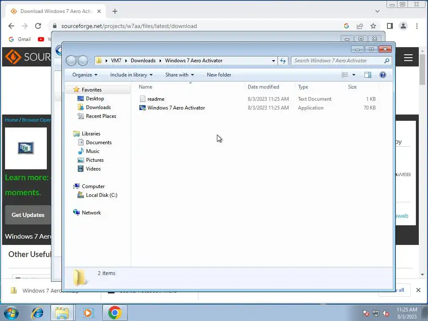Toggle the preview pane
Image resolution: width=428 pixels, height=321 pixels.
point(368,75)
